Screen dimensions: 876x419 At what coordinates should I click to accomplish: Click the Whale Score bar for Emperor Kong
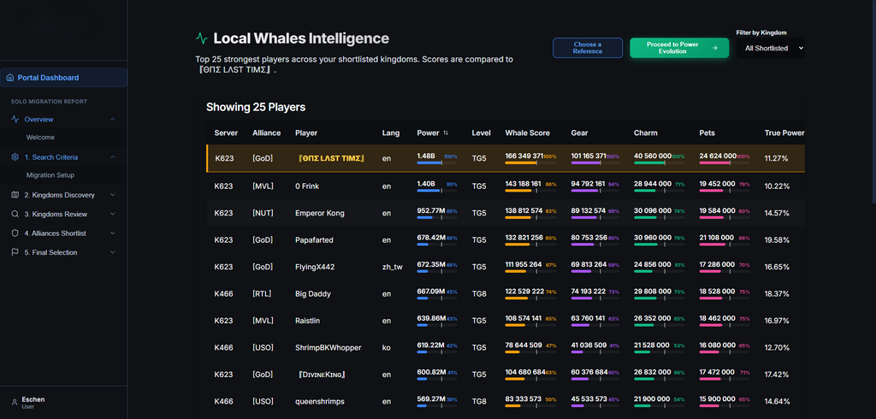tap(530, 217)
